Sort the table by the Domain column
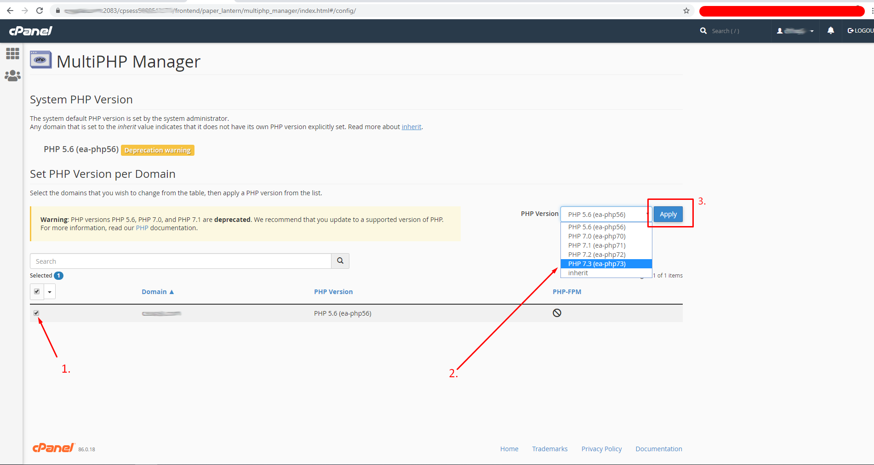874x465 pixels. tap(157, 292)
